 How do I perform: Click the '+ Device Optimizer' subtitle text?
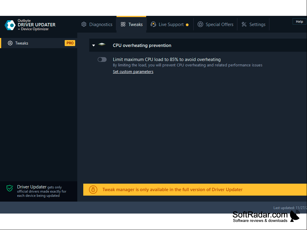[x=33, y=29]
